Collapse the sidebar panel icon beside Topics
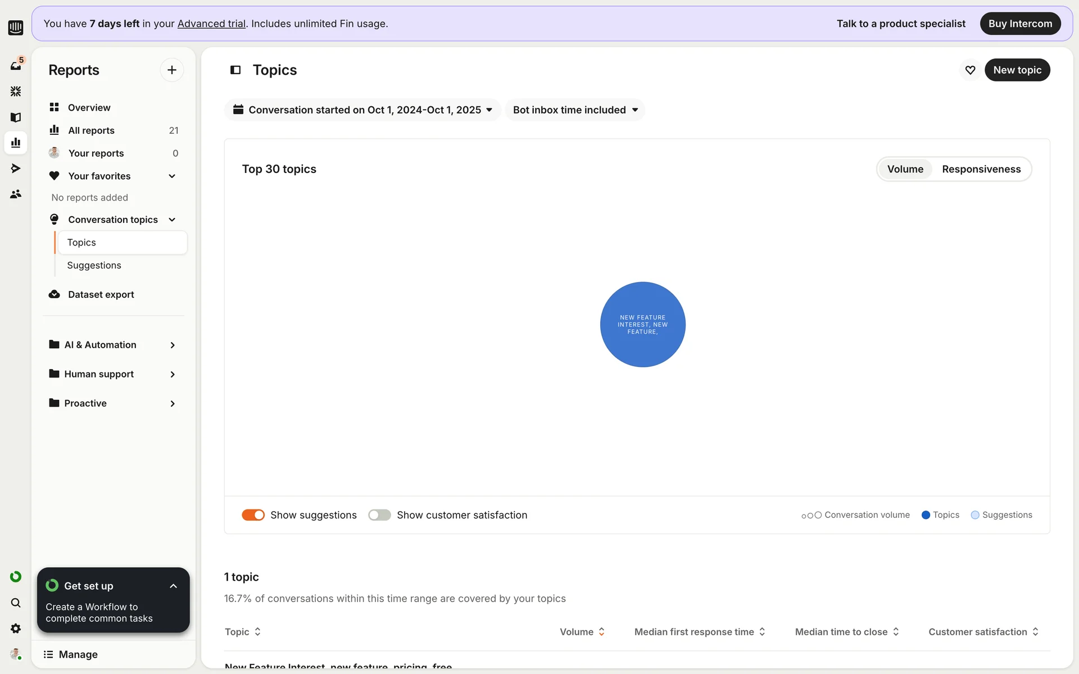The height and width of the screenshot is (674, 1079). click(235, 70)
